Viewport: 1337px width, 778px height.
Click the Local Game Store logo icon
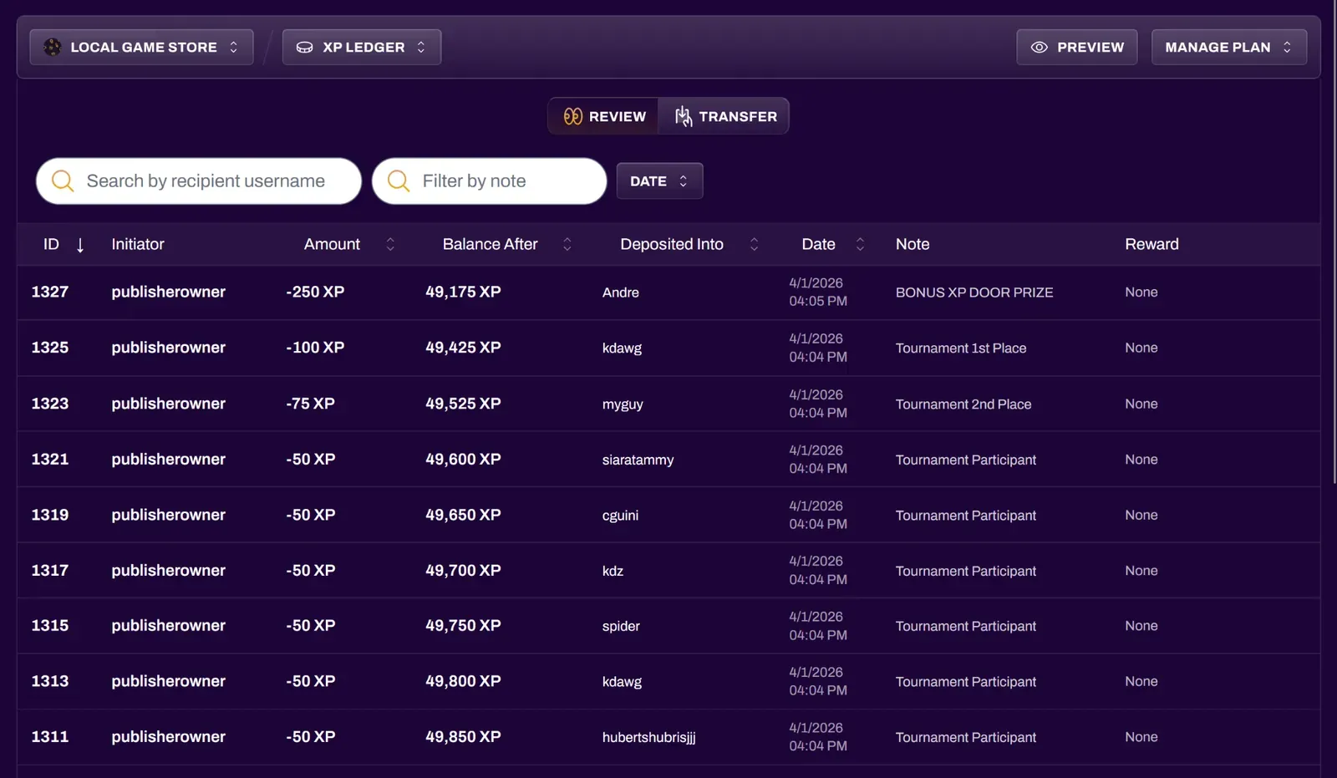[x=53, y=48]
